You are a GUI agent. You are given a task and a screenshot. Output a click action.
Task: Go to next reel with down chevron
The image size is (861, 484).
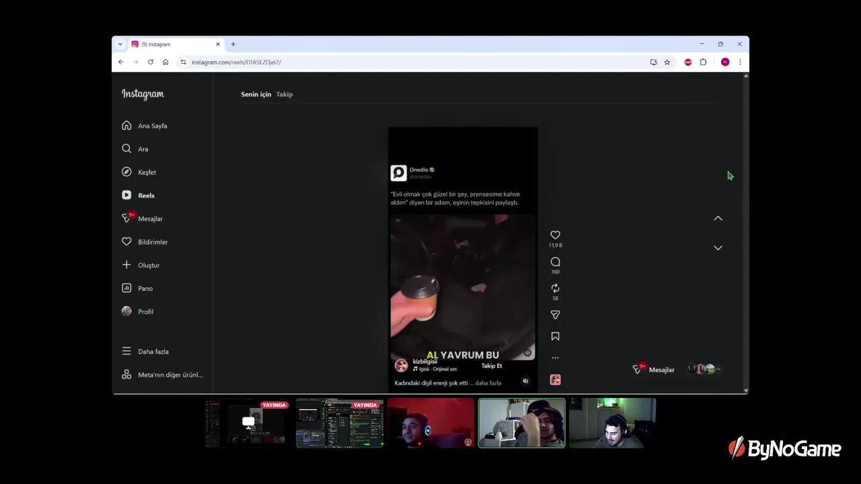click(718, 247)
